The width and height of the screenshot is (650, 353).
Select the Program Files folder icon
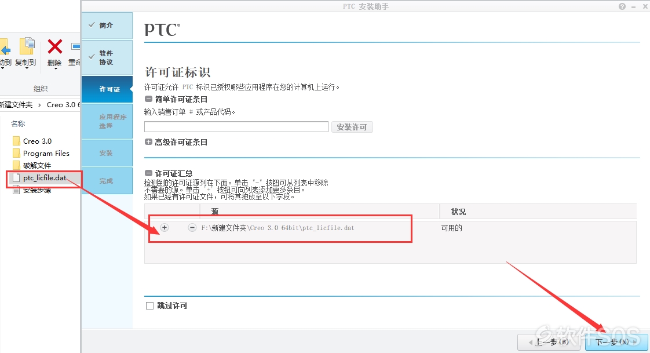pyautogui.click(x=16, y=153)
